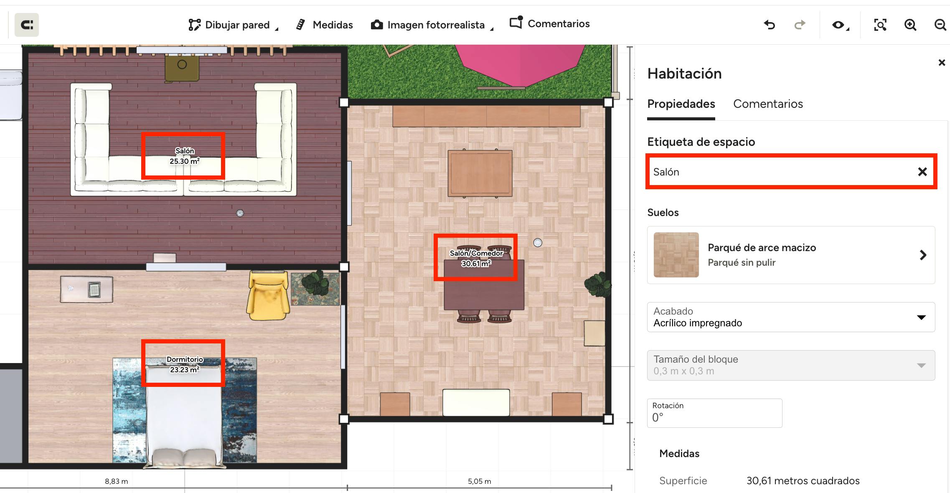Click the zoom-to-fit icon

click(880, 25)
